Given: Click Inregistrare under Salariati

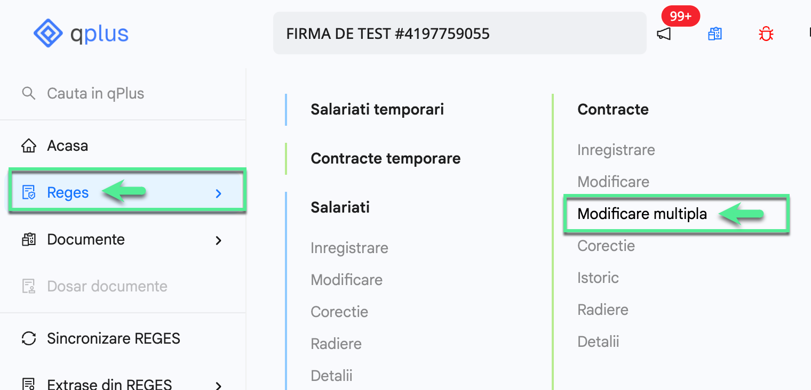Looking at the screenshot, I should [349, 247].
